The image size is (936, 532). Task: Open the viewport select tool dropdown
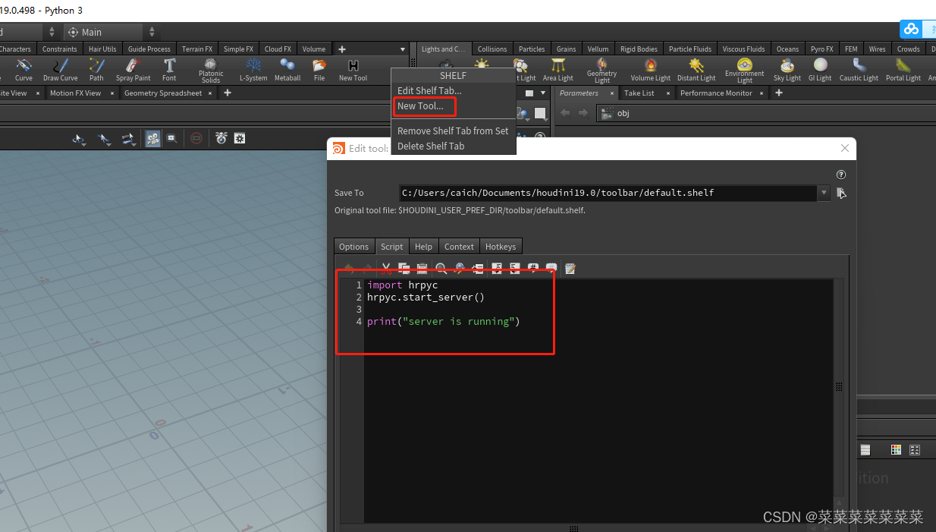pyautogui.click(x=80, y=138)
